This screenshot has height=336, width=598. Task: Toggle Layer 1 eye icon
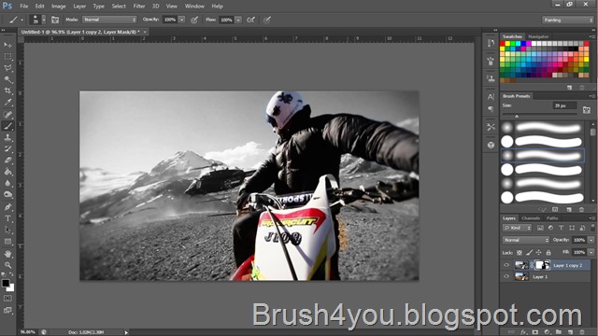(506, 276)
